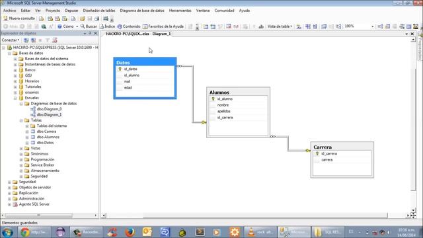The width and height of the screenshot is (423, 238).
Task: Click Delete Tables from Database red X icon
Action: click(229, 26)
